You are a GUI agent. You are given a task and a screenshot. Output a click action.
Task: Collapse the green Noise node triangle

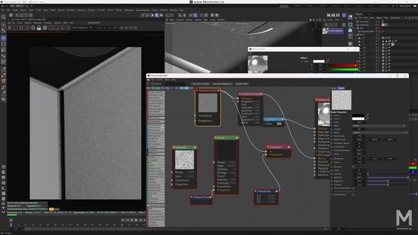click(216, 138)
